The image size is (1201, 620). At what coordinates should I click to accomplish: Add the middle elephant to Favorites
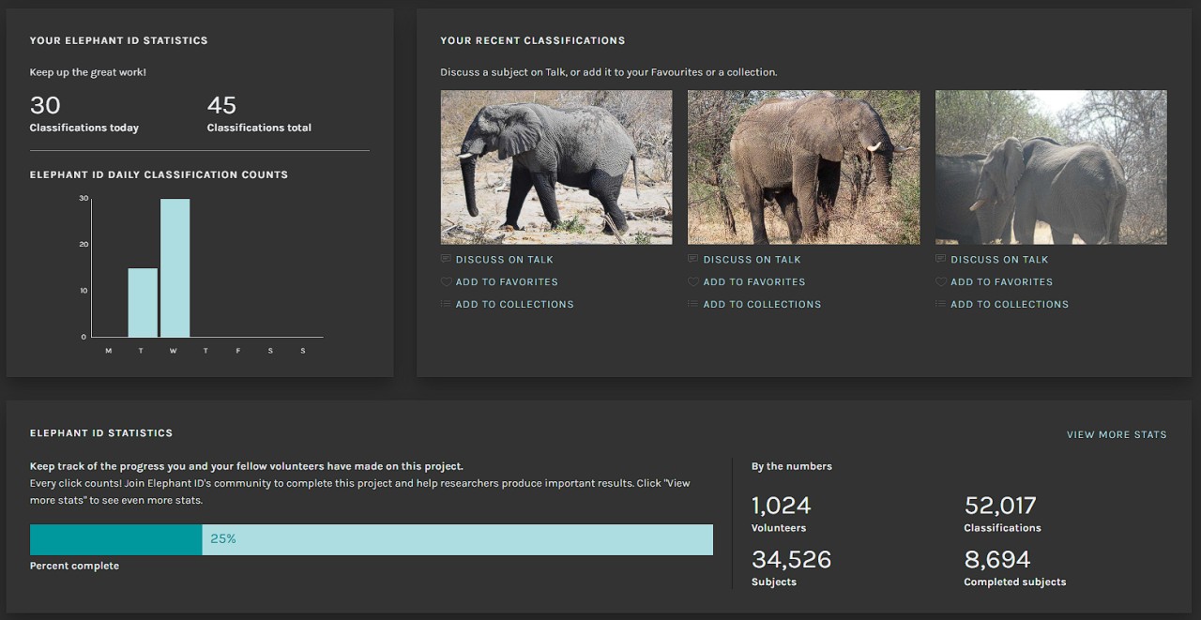(x=753, y=282)
